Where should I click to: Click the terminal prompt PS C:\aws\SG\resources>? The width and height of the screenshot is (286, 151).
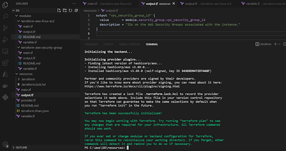tap(105, 148)
